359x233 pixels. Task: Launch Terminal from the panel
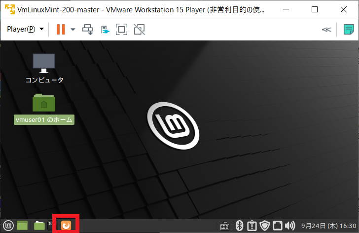point(51,226)
